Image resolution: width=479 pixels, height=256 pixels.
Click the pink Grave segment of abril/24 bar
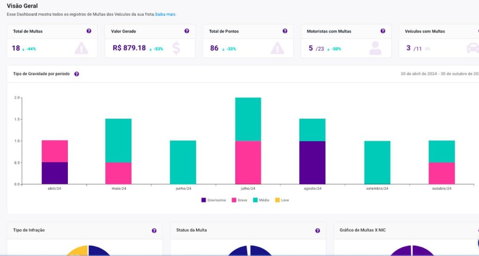pos(55,151)
